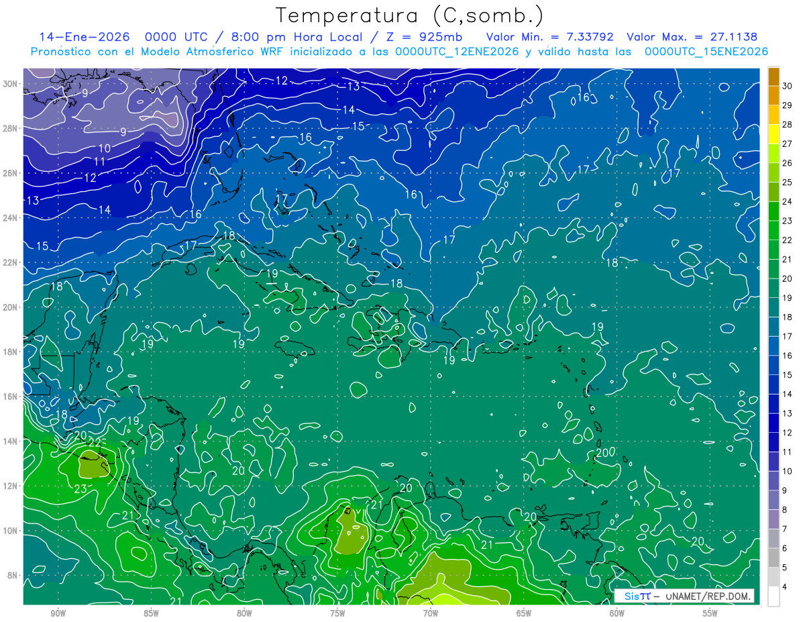Image resolution: width=805 pixels, height=622 pixels.
Task: Click the '26N' latitude axis label
Action: (10, 172)
